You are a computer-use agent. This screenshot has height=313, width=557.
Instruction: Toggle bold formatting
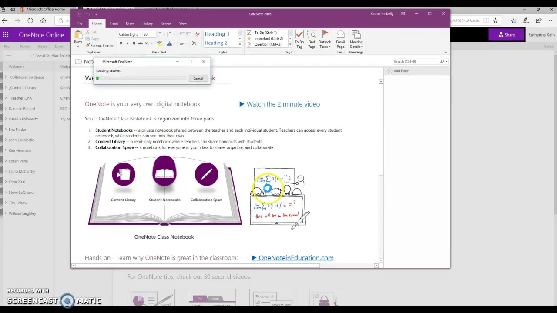tap(121, 43)
